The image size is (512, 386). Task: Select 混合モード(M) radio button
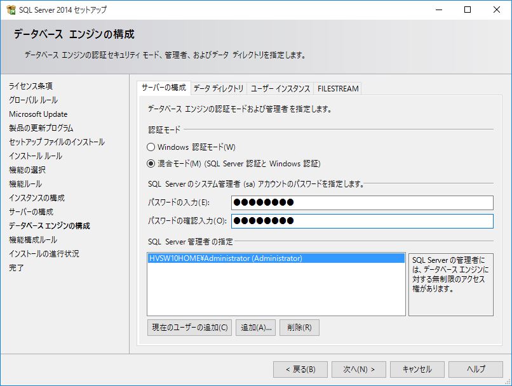[151, 163]
